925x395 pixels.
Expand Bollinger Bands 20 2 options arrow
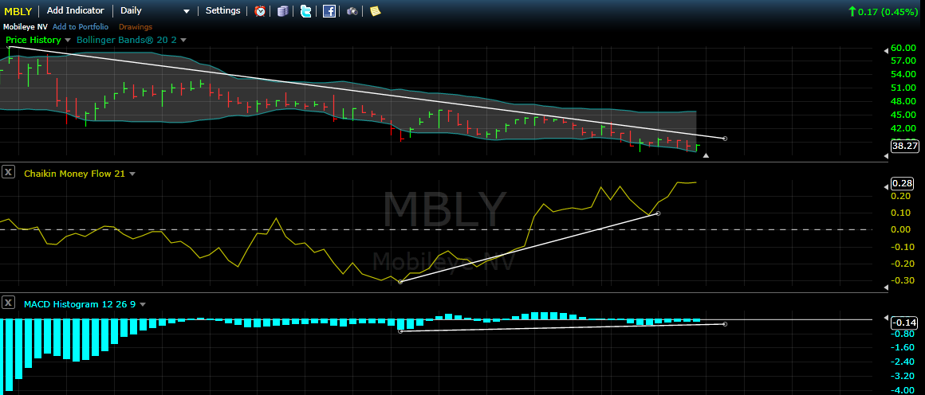(183, 40)
